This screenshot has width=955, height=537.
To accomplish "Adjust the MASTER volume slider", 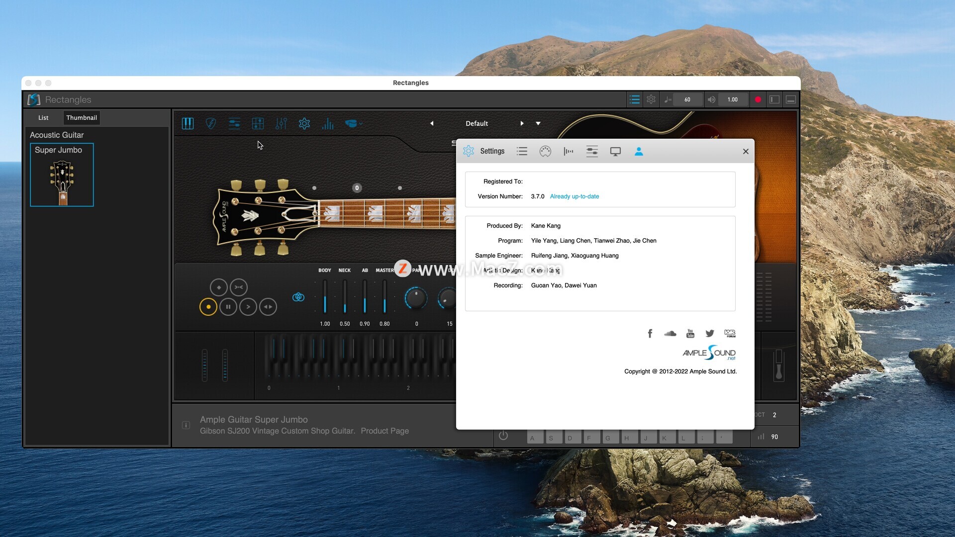I will [384, 296].
